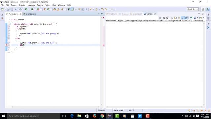Go Back with the yellow back arrow
Image resolution: width=211 pixels, height=119 pixels.
106,9
